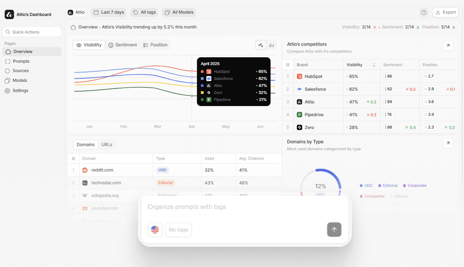Viewport: 464px width, 267px height.
Task: Click the UGC legend swatch
Action: [x=361, y=186]
